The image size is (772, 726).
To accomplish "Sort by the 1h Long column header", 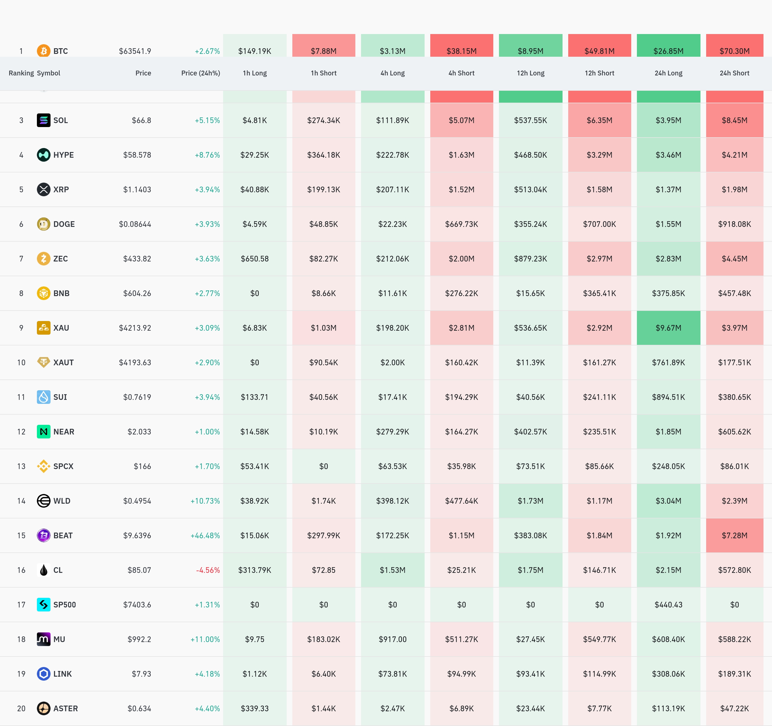I will [x=255, y=73].
